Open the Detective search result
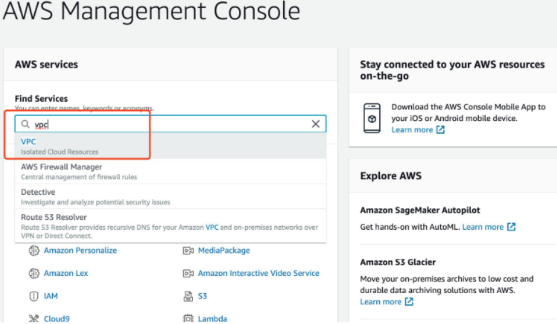The width and height of the screenshot is (557, 324). click(x=170, y=197)
